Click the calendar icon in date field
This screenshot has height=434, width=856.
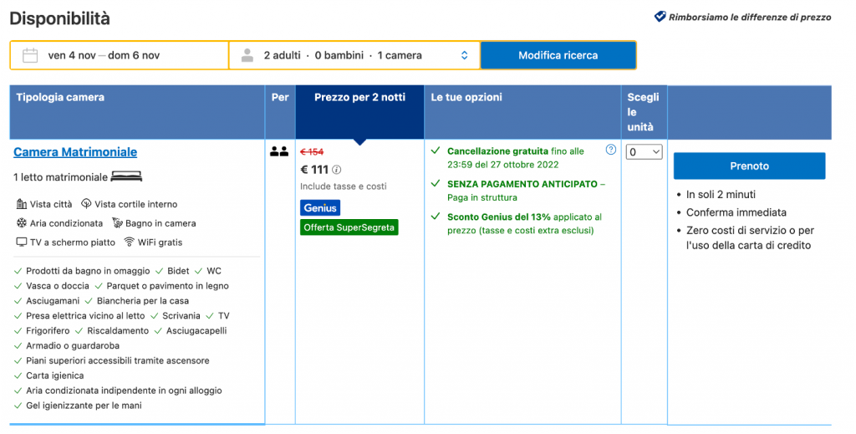click(x=30, y=56)
